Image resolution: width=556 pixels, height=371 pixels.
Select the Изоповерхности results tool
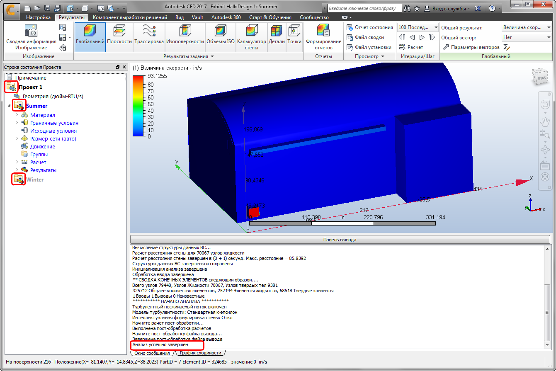[x=185, y=37]
